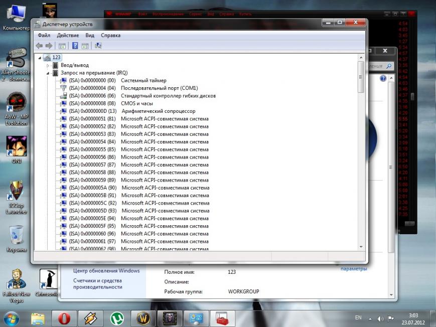Open the Справка menu
Image resolution: width=436 pixels, height=327 pixels.
110,36
